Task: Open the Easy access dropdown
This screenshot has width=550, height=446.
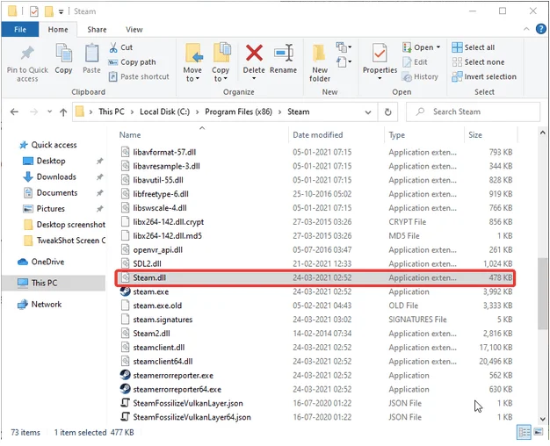Action: coord(344,62)
